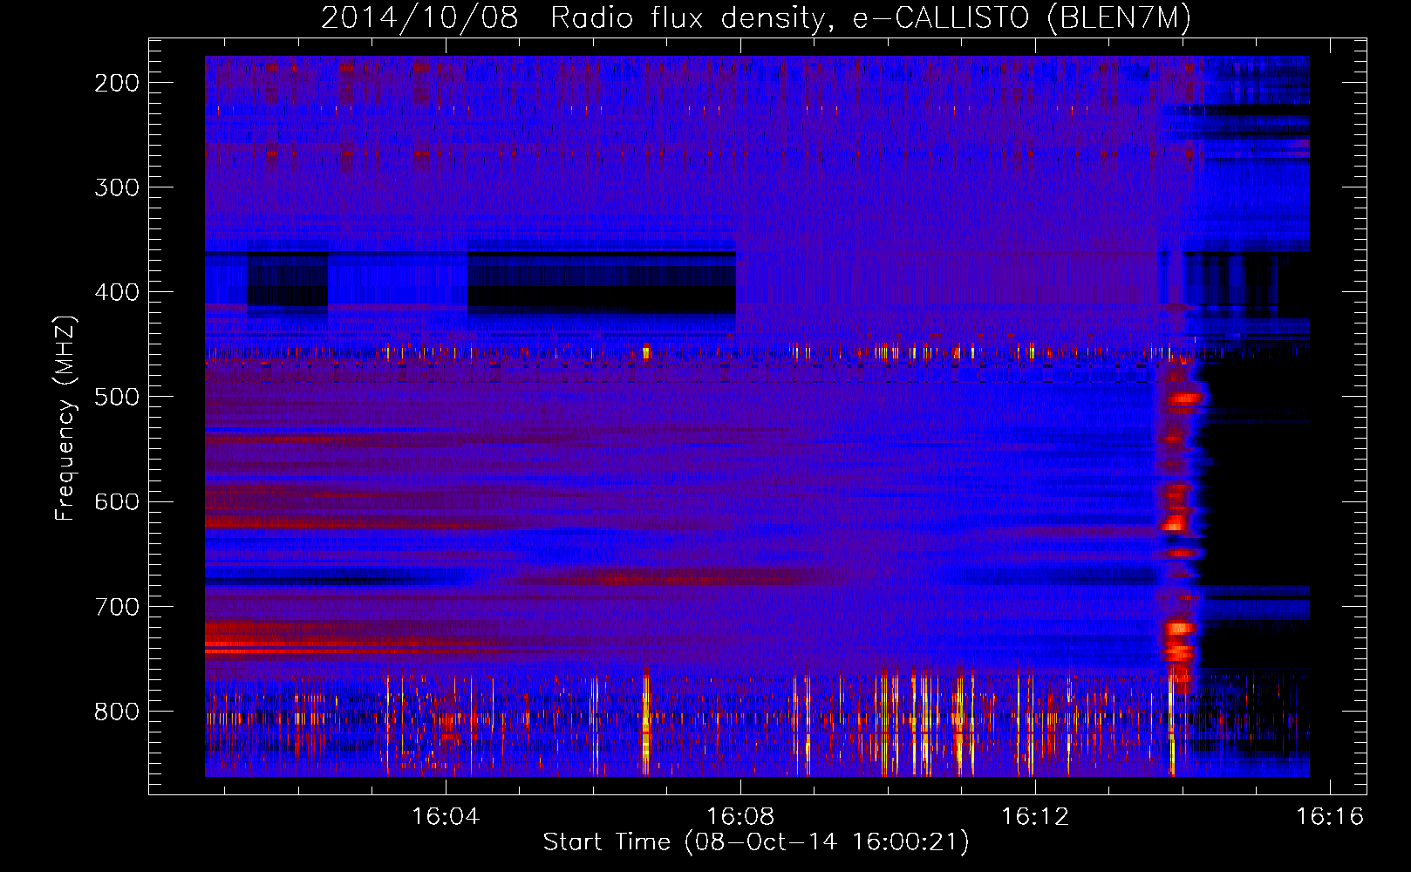1411x872 pixels.
Task: Select the 600 frequency tick label
Action: coord(117,501)
